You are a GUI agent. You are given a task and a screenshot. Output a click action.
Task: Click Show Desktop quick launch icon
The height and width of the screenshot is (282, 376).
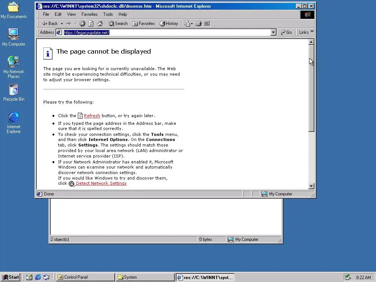(29, 277)
